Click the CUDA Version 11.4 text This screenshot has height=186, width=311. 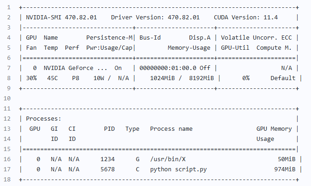click(x=246, y=17)
